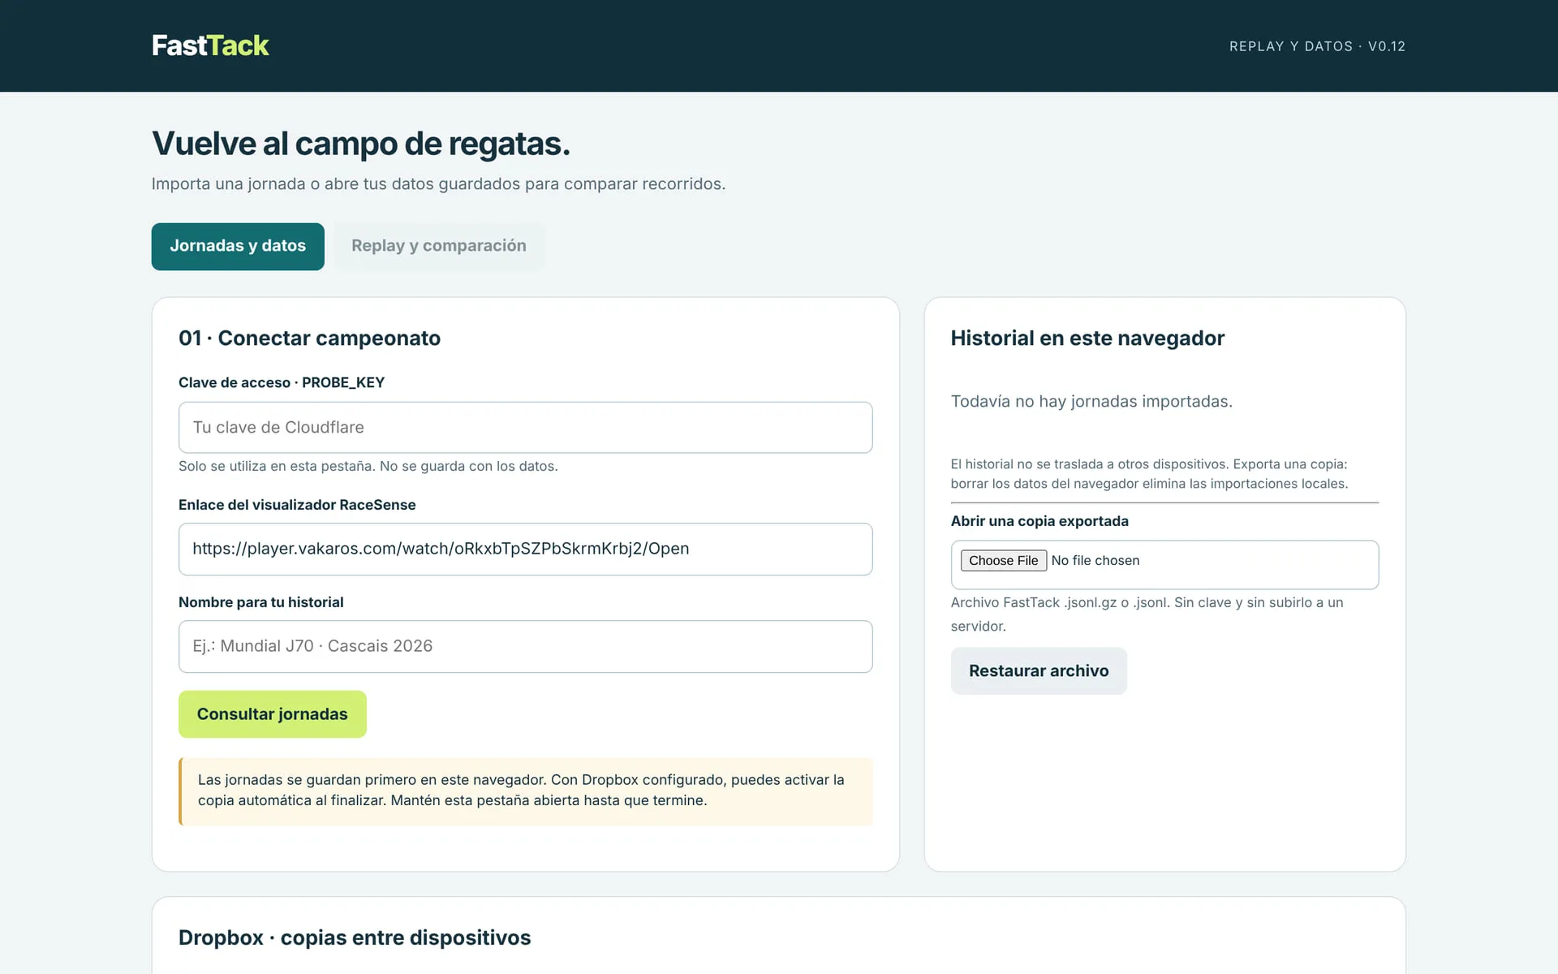Click the subtitle Importa una jornada o abre tus datos
1558x974 pixels.
pyautogui.click(x=438, y=184)
